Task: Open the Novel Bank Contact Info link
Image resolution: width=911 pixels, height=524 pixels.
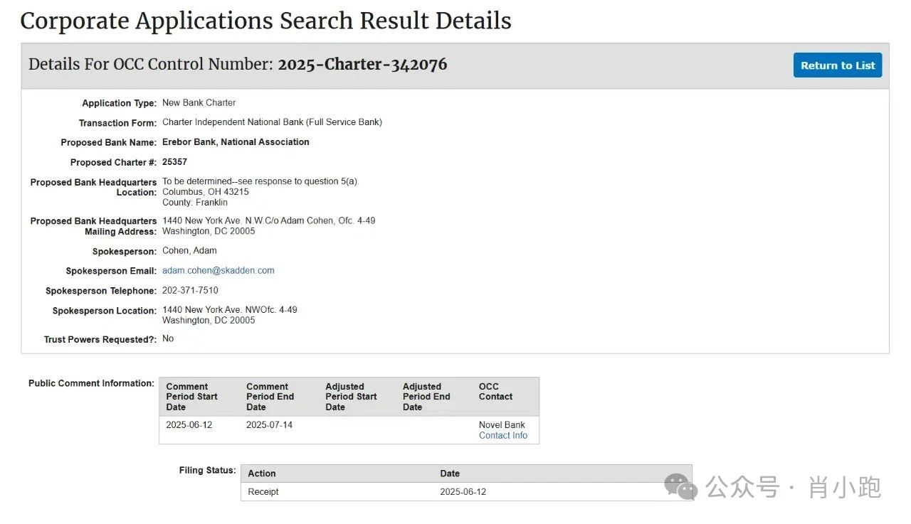Action: point(502,436)
